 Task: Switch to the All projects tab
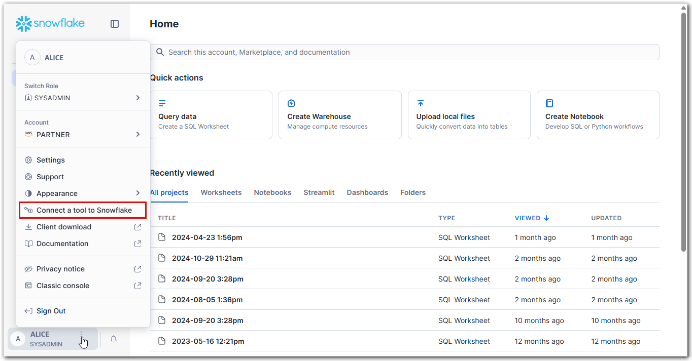[x=169, y=192]
